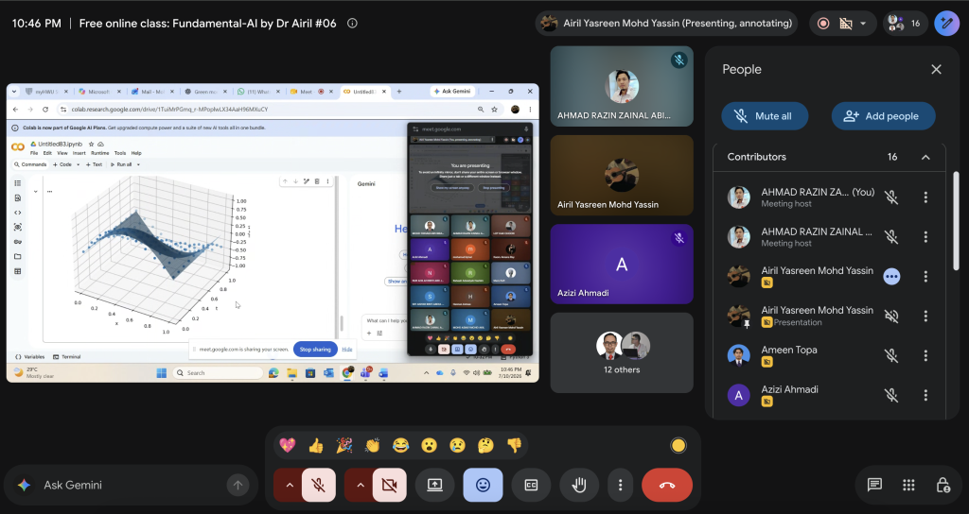Toggle the emoji reactions bar button
The height and width of the screenshot is (514, 969).
click(x=483, y=485)
